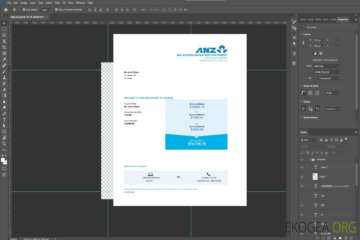Image resolution: width=360 pixels, height=240 pixels.
Task: Open the Layers Kind filter dropdown
Action: coord(309,140)
